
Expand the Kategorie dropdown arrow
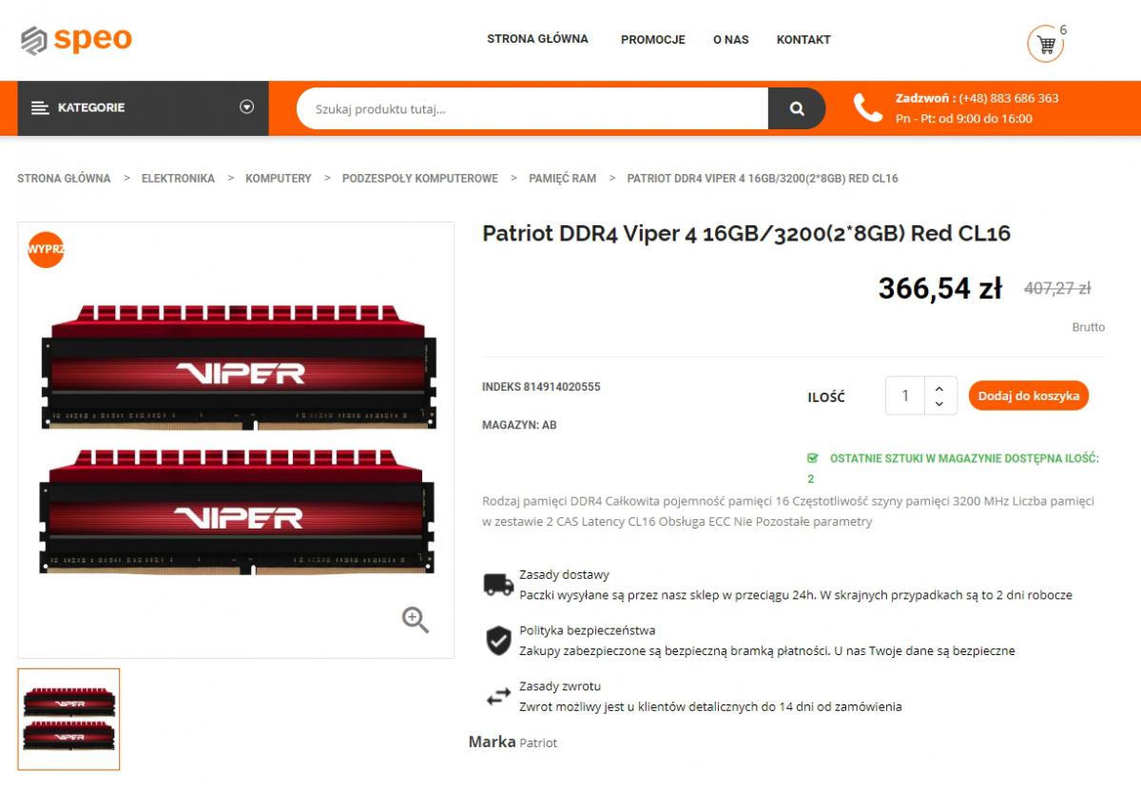247,107
